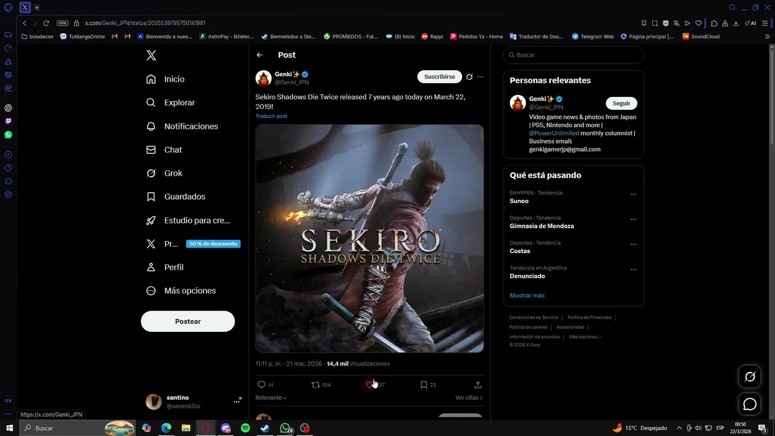The height and width of the screenshot is (436, 775).
Task: Expand Más opciones in the sidebar
Action: pyautogui.click(x=181, y=291)
